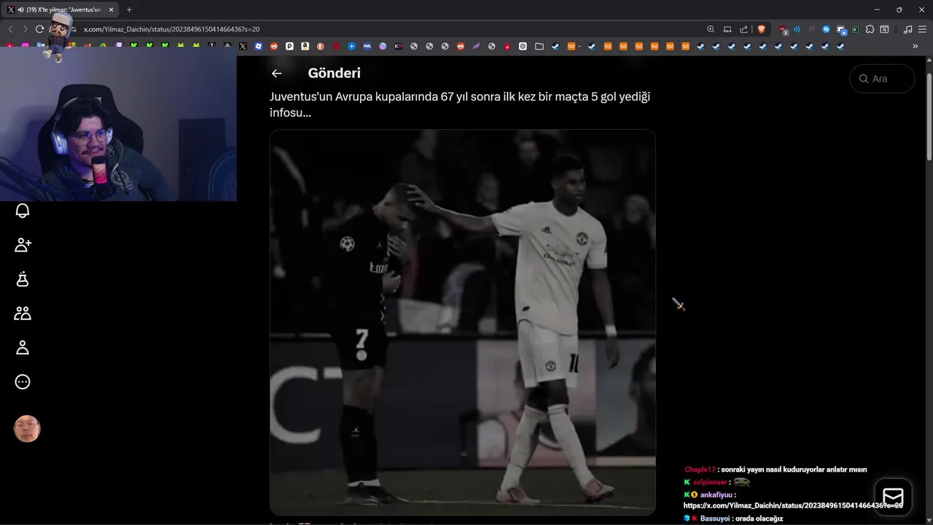Toggle the browser sidebar panel button
Image resolution: width=933 pixels, height=525 pixels.
884,29
